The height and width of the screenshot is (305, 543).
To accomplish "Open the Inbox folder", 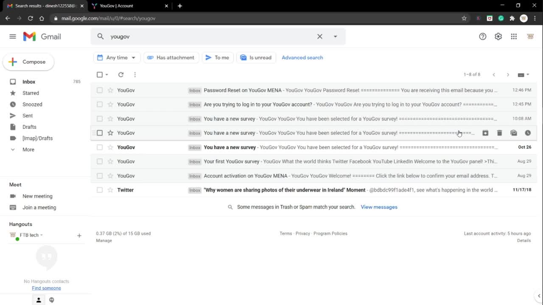I will [29, 82].
